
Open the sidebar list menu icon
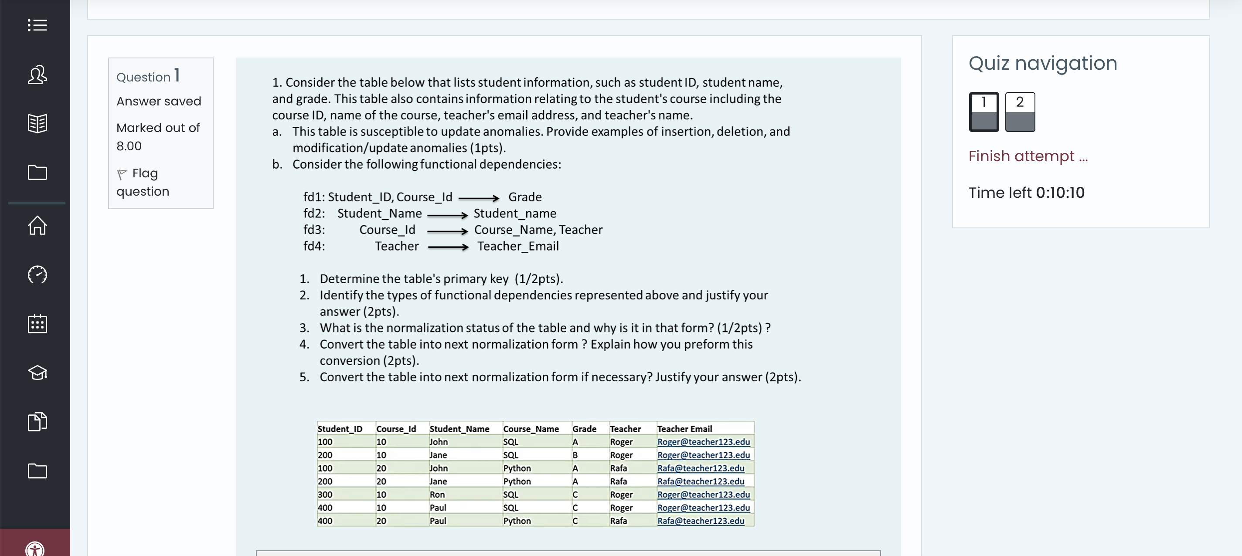point(37,25)
